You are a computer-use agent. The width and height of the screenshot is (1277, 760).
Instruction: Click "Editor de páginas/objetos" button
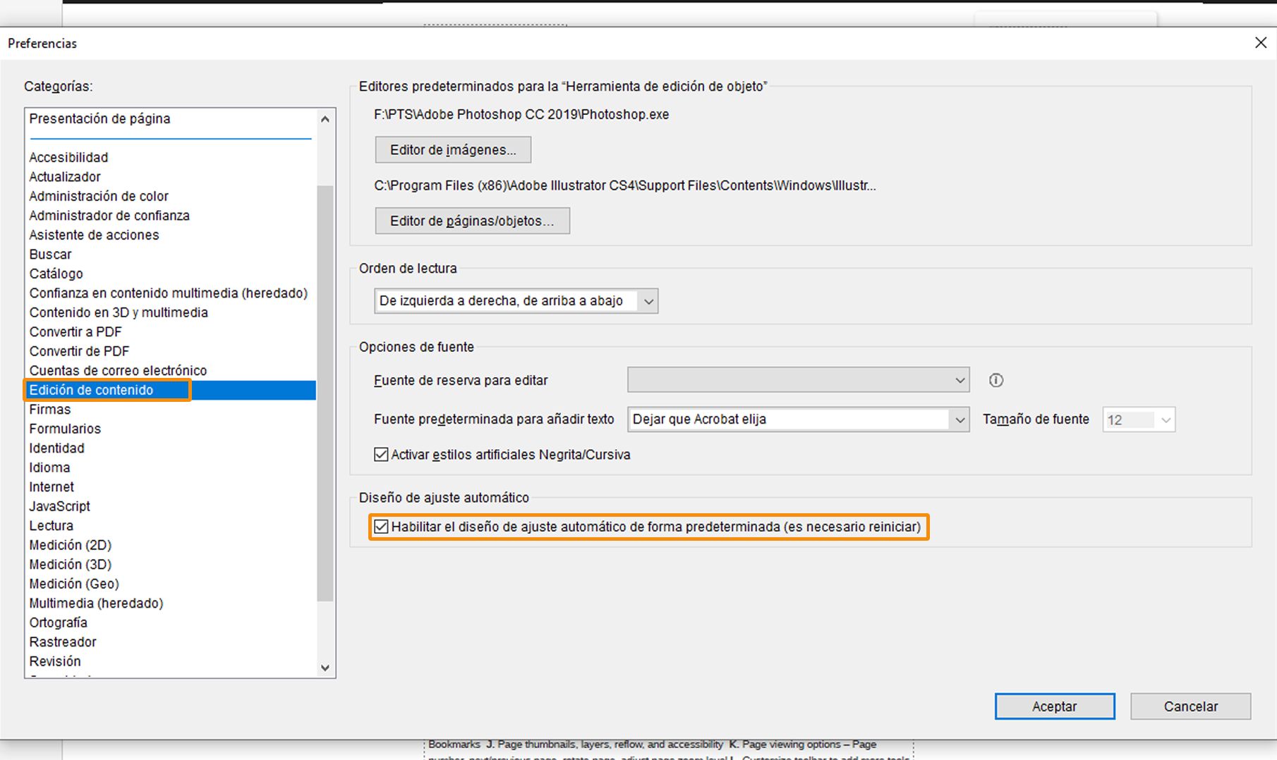tap(472, 221)
